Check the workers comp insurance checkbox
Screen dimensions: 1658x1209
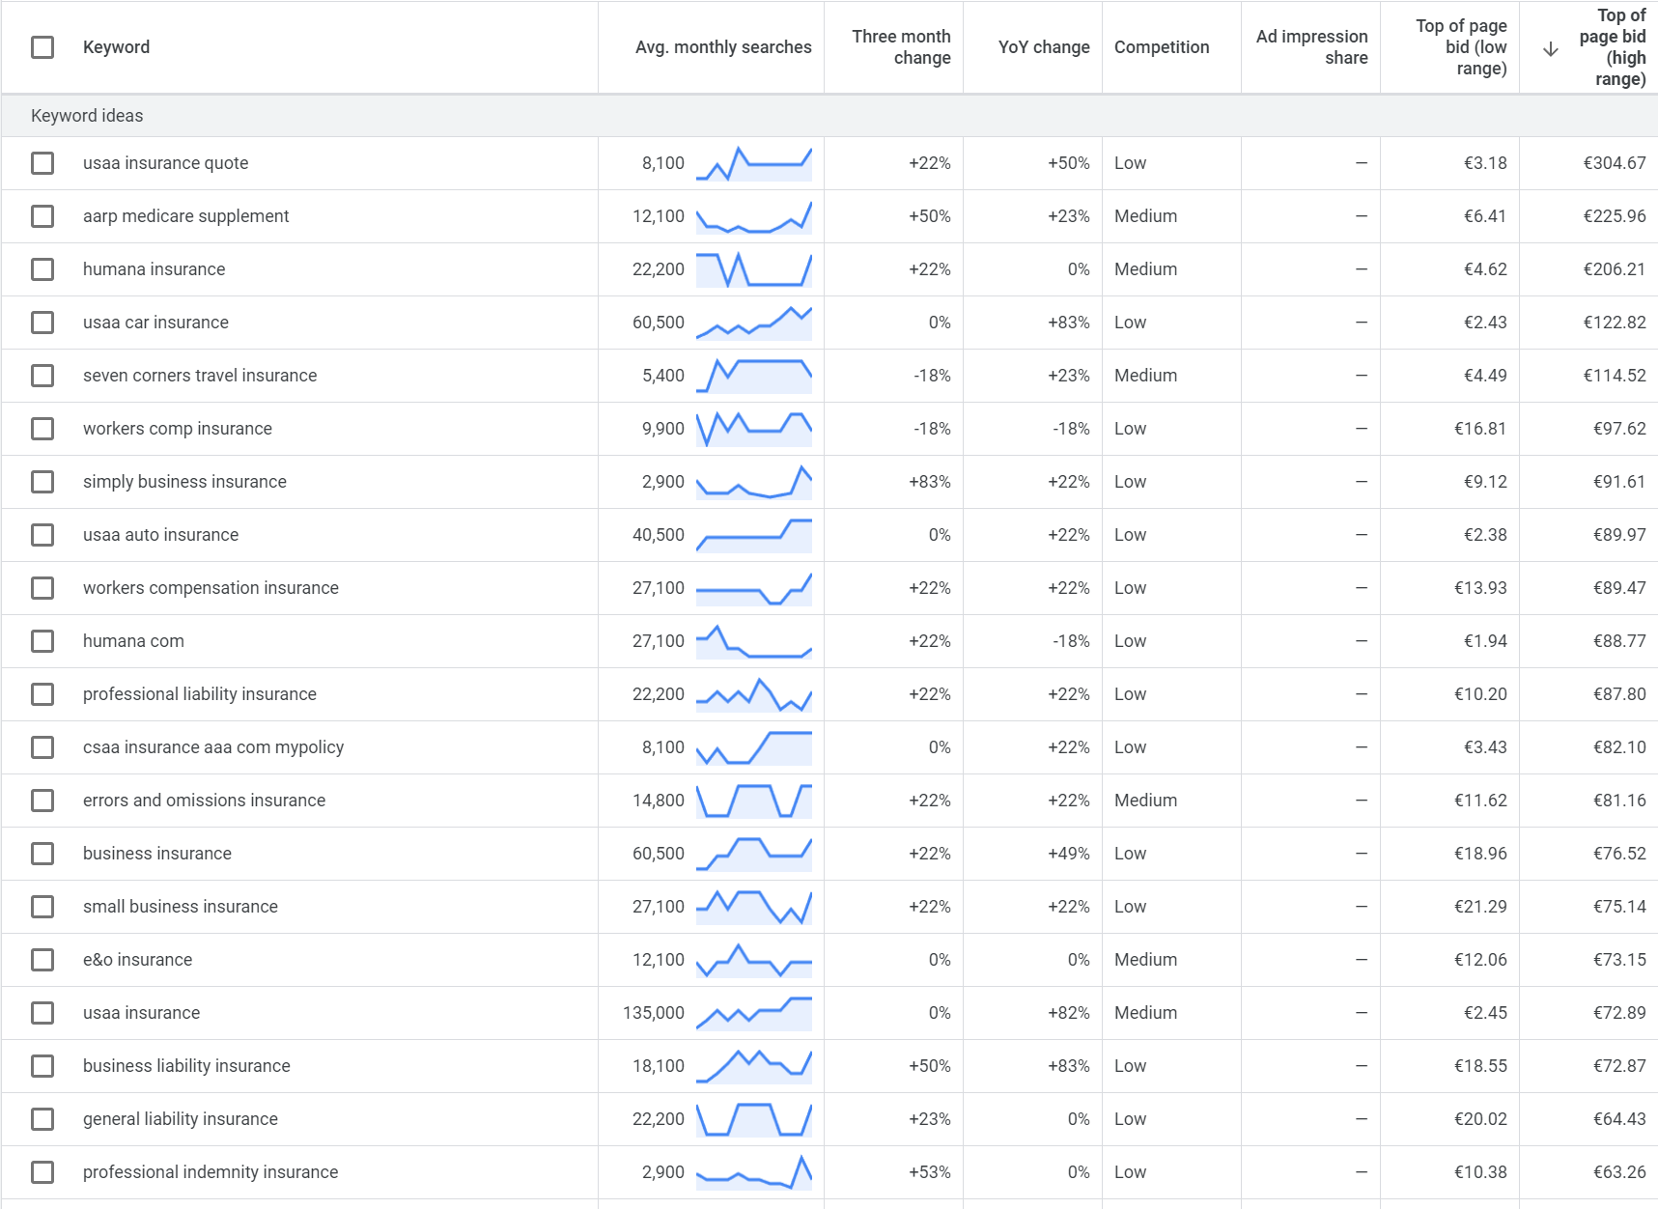coord(42,429)
